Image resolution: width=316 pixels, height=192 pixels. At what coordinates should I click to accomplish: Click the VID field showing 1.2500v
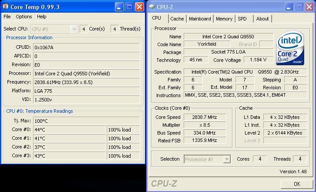tap(87, 99)
